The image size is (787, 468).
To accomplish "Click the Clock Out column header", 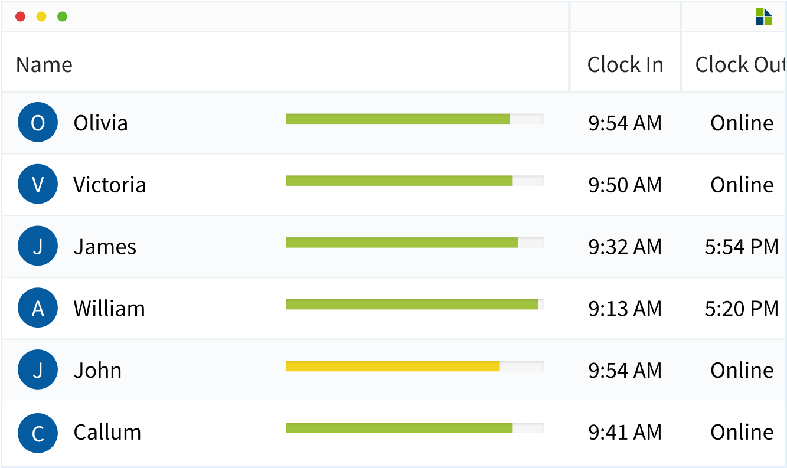I will [x=740, y=64].
